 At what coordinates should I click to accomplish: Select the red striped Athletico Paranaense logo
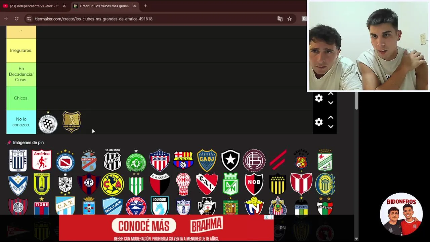(278, 160)
